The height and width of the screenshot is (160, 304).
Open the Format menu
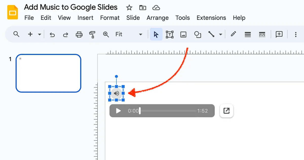coord(110,18)
